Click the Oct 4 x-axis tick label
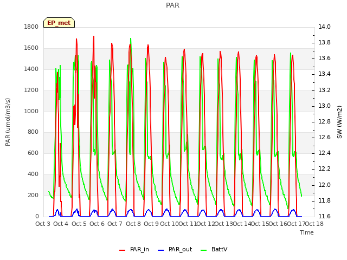 click(61, 224)
